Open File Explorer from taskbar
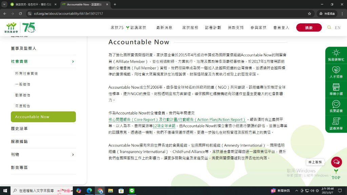Image resolution: width=347 pixels, height=195 pixels. tap(110, 191)
